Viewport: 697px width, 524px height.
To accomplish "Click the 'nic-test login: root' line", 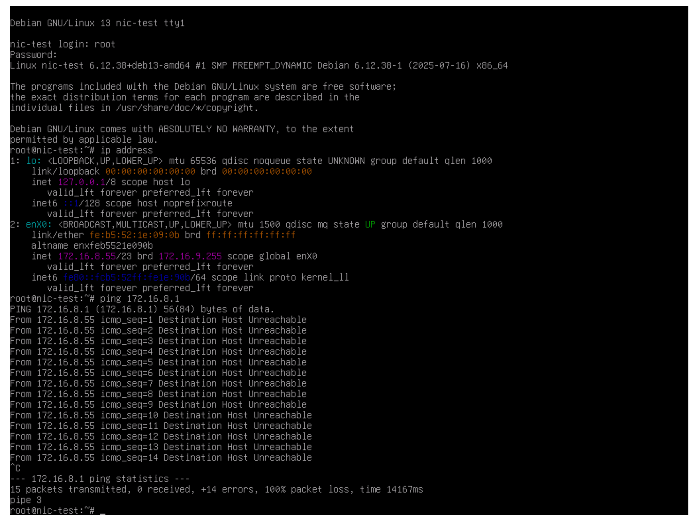I will [x=63, y=44].
